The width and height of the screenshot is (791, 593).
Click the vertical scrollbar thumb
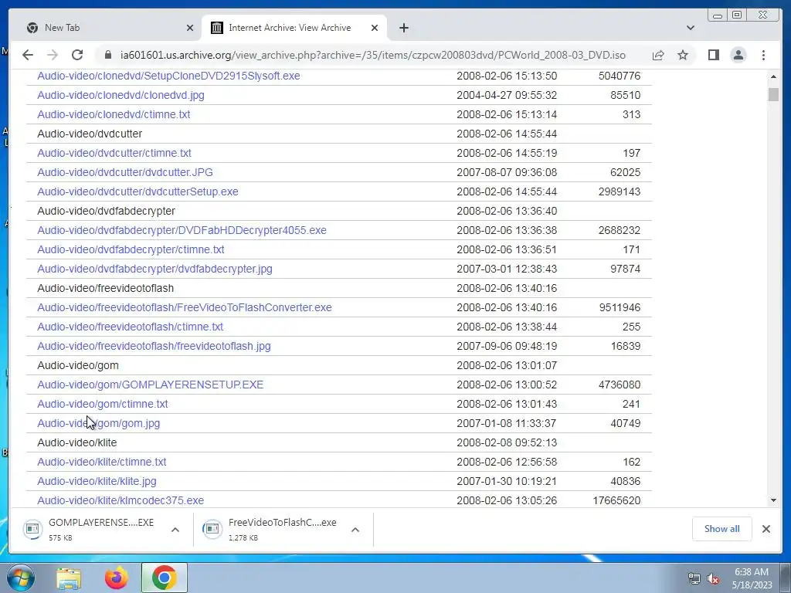tap(773, 94)
